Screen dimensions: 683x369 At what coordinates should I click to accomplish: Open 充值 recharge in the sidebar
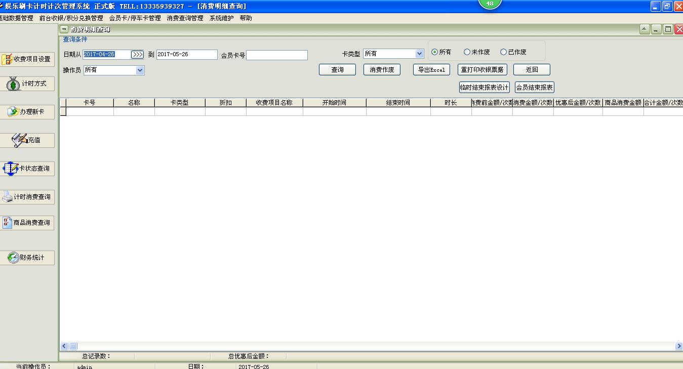pos(27,140)
